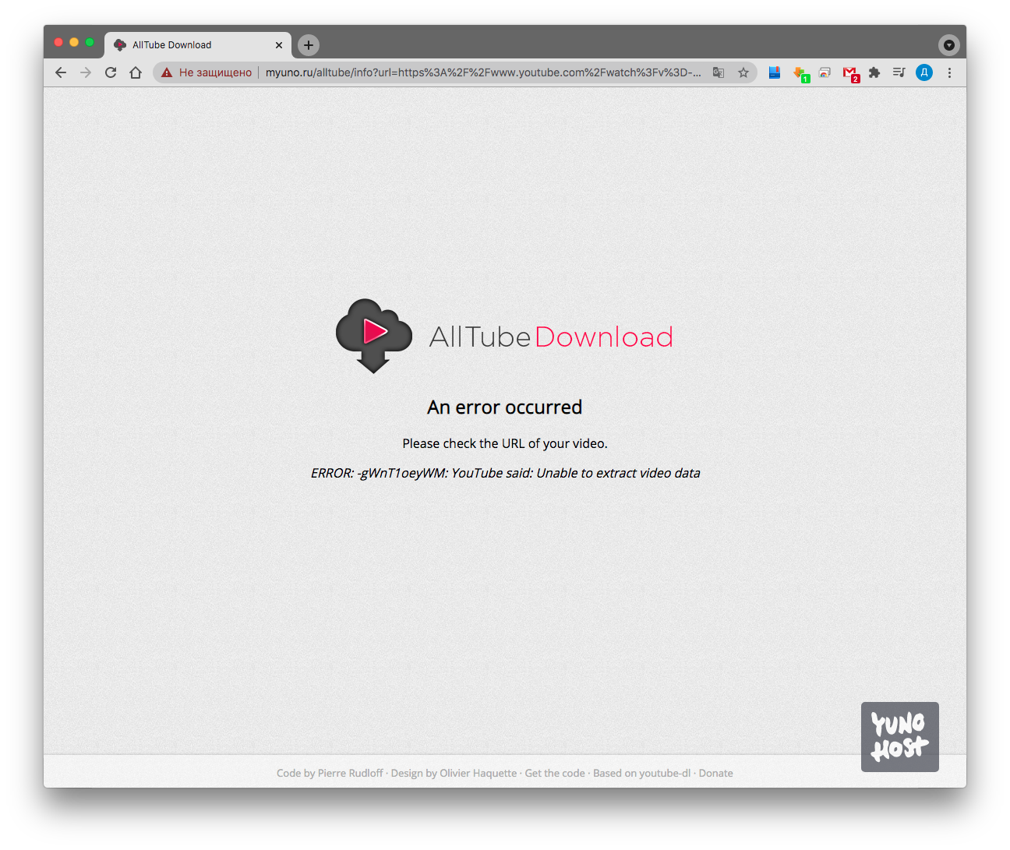The height and width of the screenshot is (850, 1010).
Task: Open the tab search dropdown arrow
Action: pyautogui.click(x=948, y=45)
